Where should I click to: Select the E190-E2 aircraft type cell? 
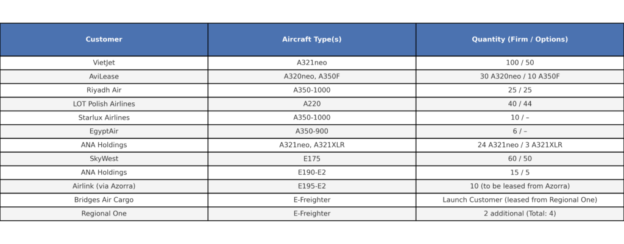point(311,172)
